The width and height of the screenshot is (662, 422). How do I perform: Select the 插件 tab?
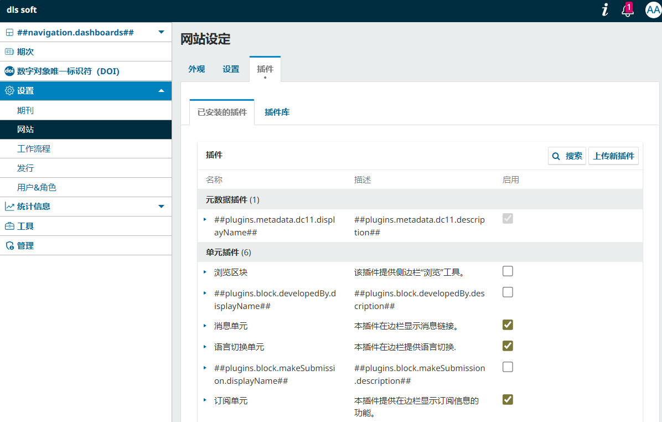(265, 69)
